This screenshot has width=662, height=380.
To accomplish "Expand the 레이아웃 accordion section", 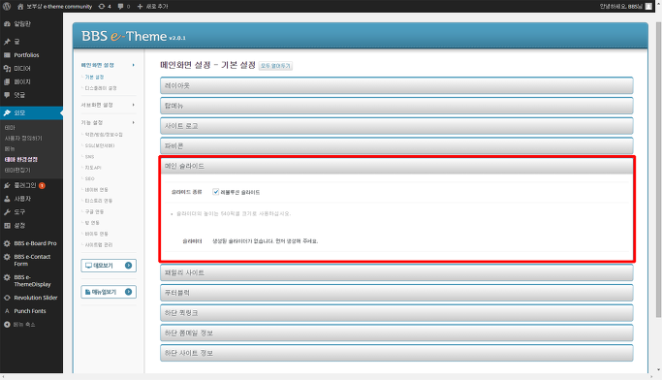I will [396, 85].
